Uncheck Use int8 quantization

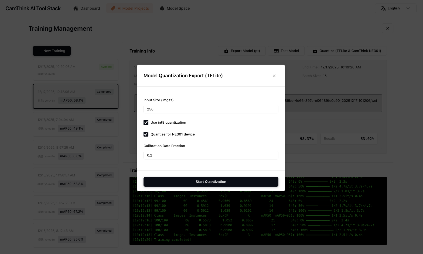pyautogui.click(x=146, y=123)
